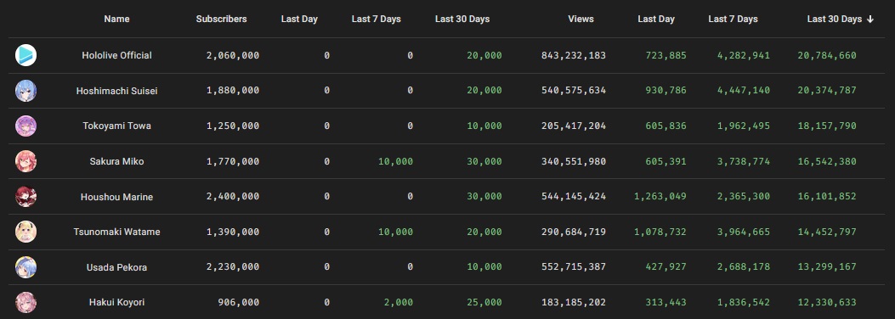
Task: Toggle the Last 30 Days sort arrow
Action: tap(870, 20)
